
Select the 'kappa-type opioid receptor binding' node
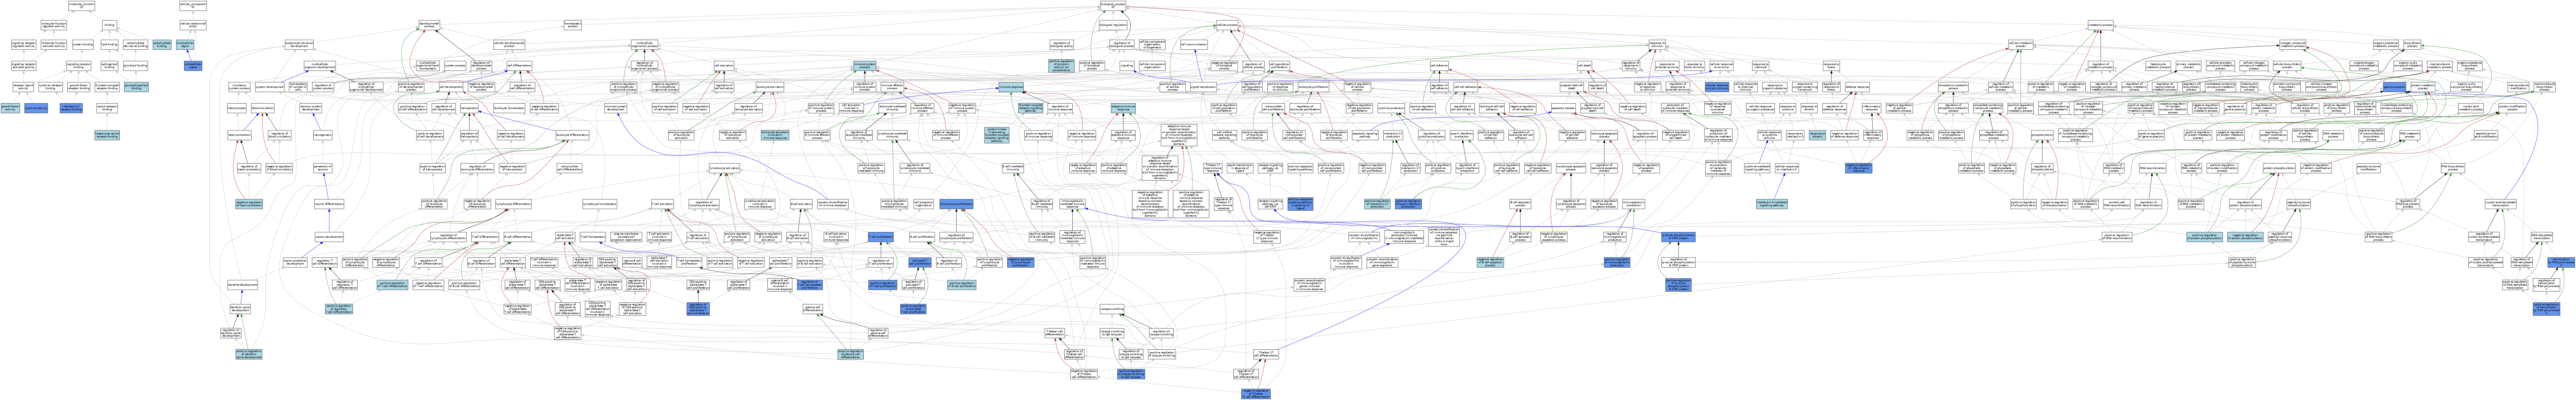click(107, 135)
